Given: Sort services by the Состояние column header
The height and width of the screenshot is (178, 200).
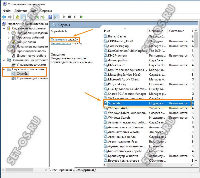Looking at the screenshot, I should (x=176, y=31).
